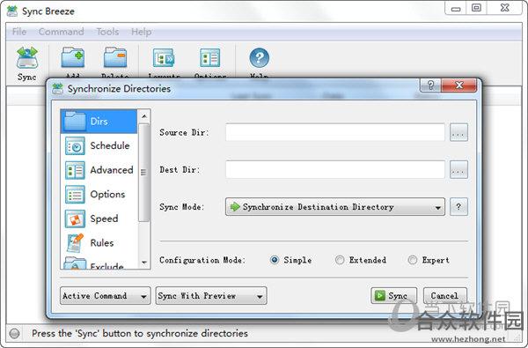This screenshot has height=348, width=528.
Task: Browse for Dest Dir with ... button
Action: pos(458,170)
